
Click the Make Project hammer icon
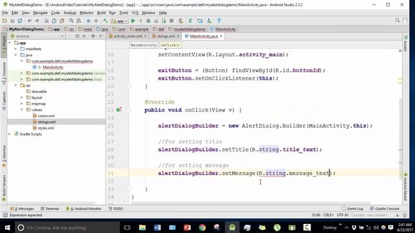pyautogui.click(x=105, y=21)
